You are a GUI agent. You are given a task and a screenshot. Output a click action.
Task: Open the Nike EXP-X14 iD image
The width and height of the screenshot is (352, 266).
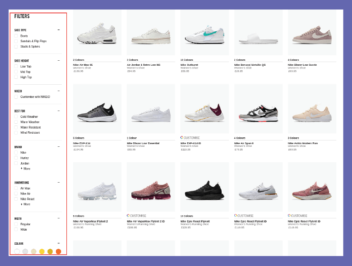pyautogui.click(x=204, y=109)
